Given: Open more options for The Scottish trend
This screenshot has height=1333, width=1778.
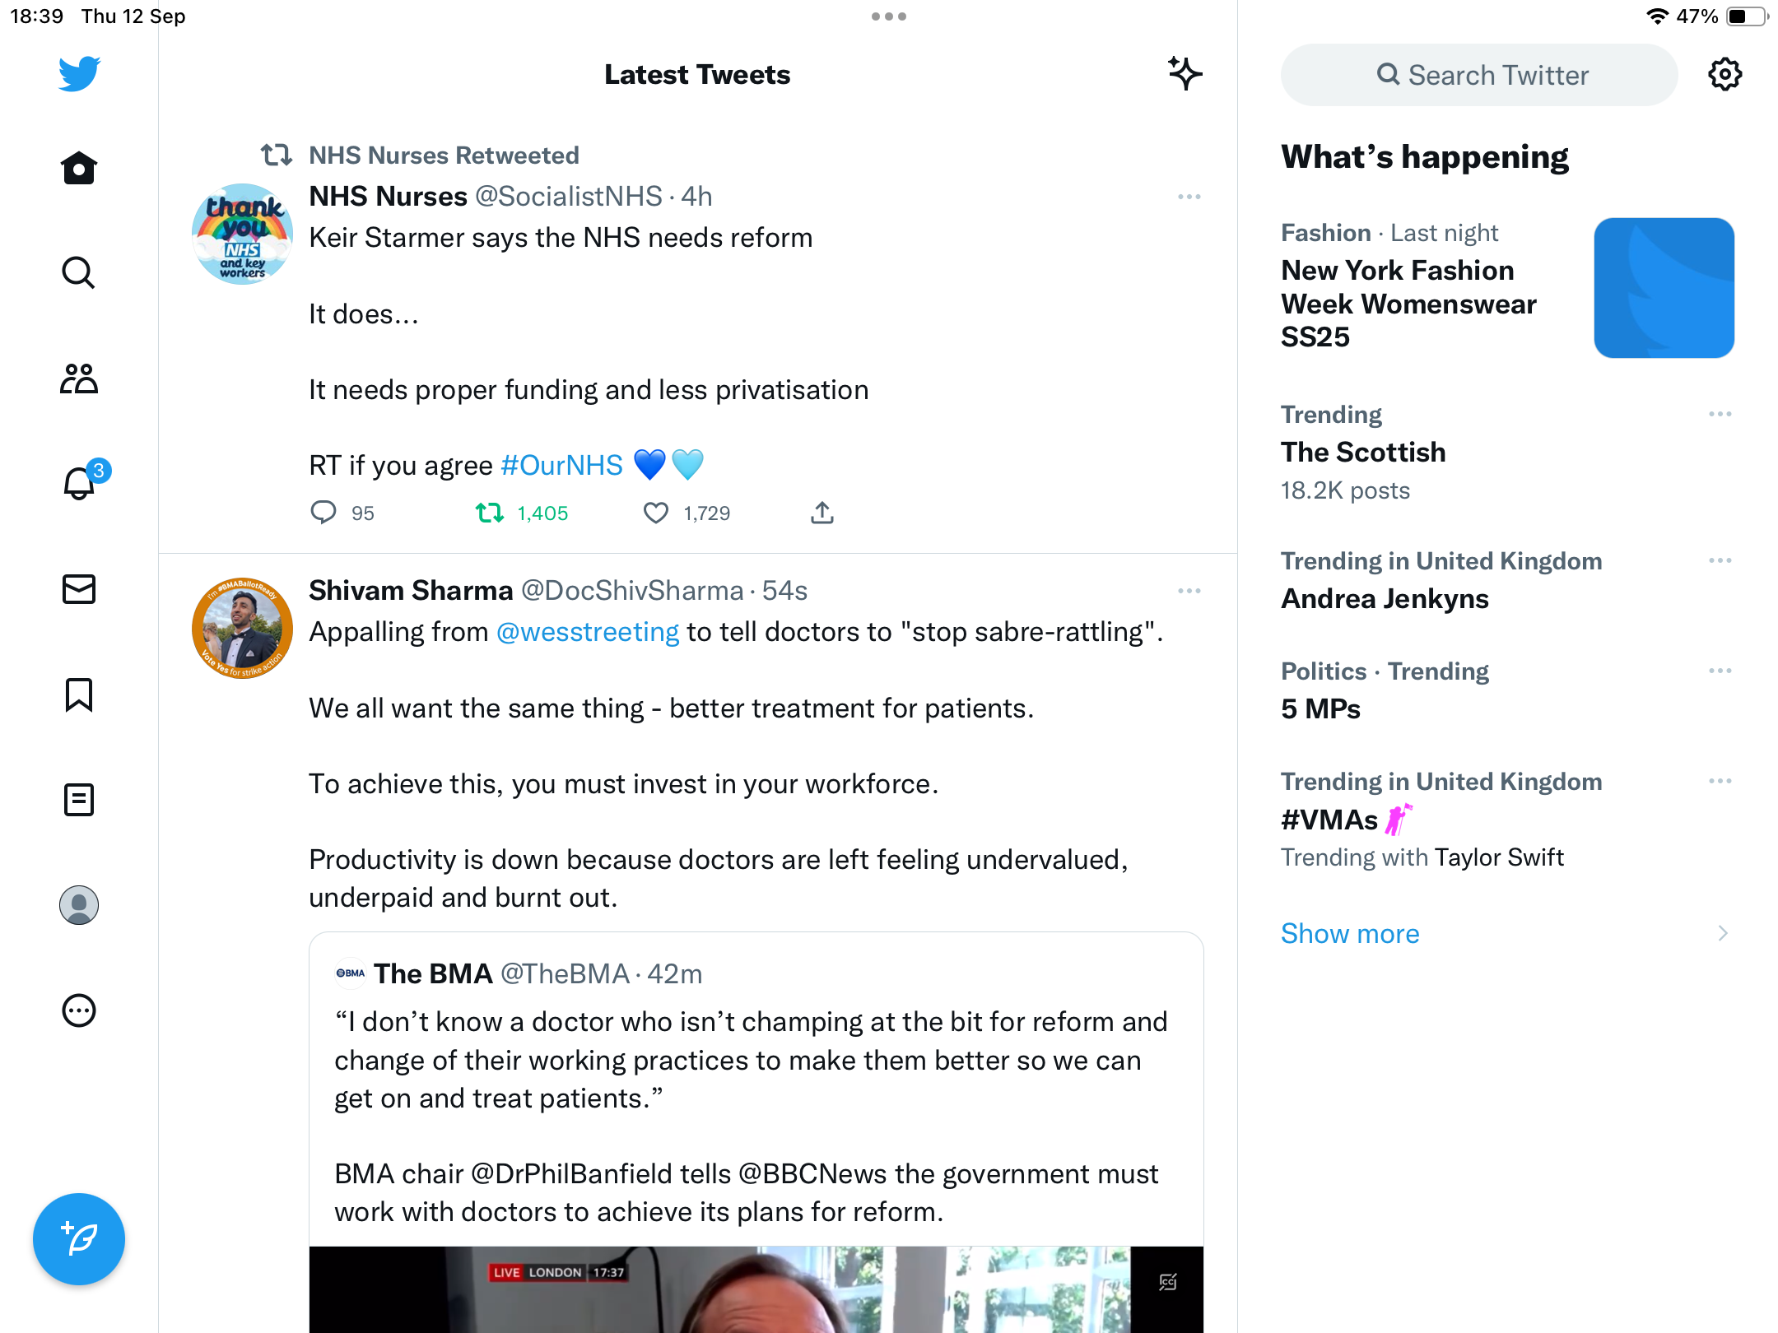Looking at the screenshot, I should 1720,414.
